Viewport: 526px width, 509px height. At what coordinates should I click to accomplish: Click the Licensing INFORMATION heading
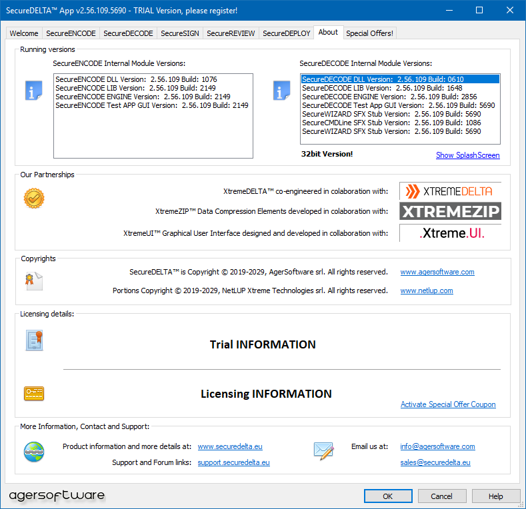point(266,394)
